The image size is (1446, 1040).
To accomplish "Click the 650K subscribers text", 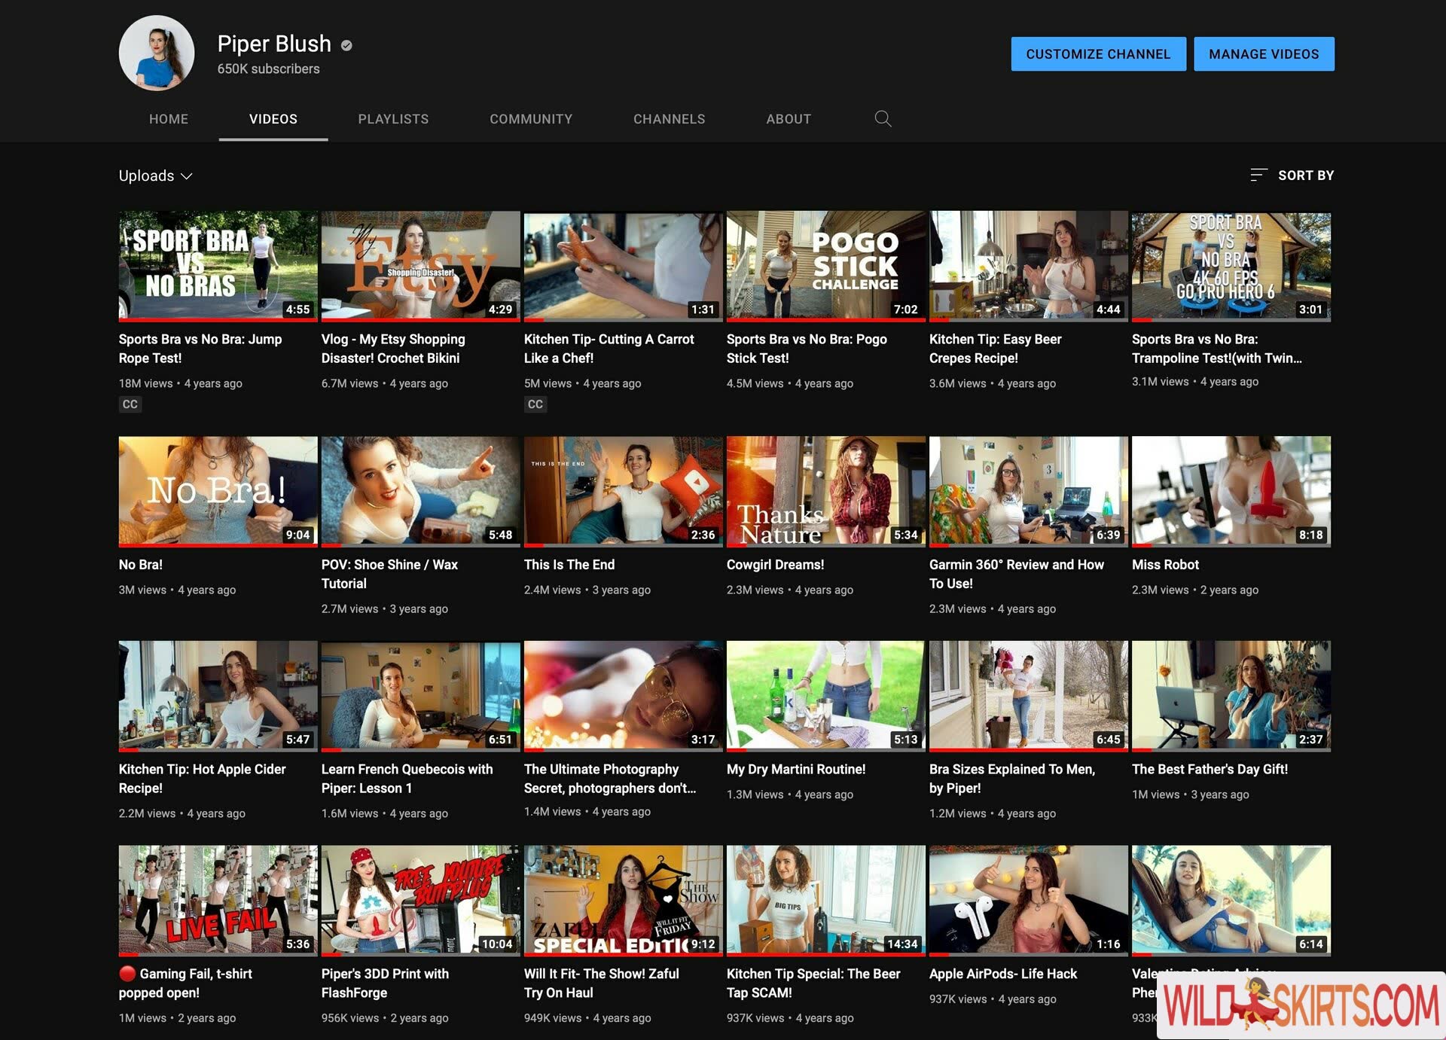I will [x=268, y=69].
